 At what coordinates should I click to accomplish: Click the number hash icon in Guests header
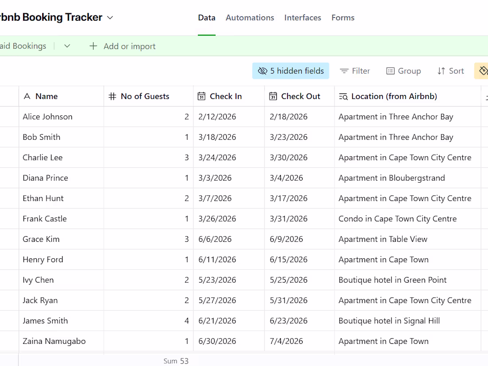pyautogui.click(x=112, y=96)
